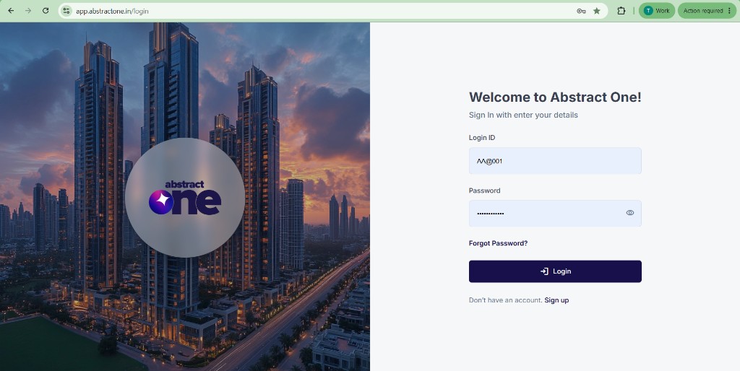Click the address bar URL app.abstractone.in/login

[112, 11]
